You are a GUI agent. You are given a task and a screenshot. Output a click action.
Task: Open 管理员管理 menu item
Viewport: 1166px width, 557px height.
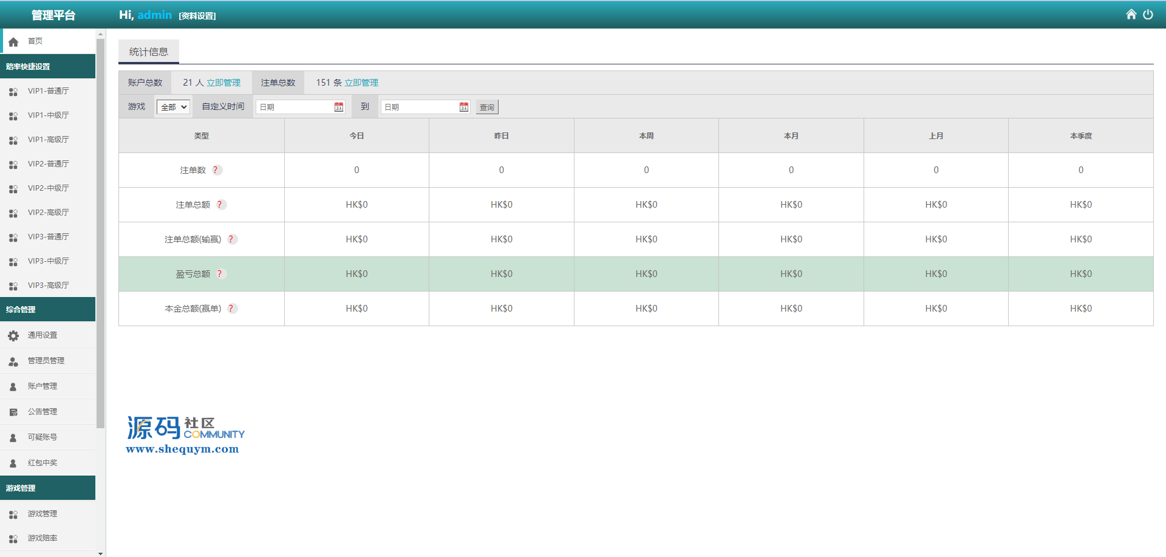click(48, 361)
